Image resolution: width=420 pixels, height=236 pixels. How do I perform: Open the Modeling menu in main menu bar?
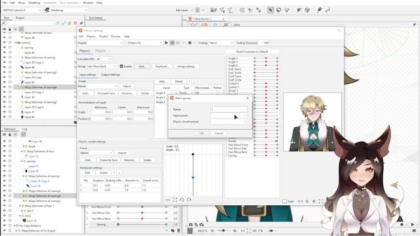pos(34,3)
